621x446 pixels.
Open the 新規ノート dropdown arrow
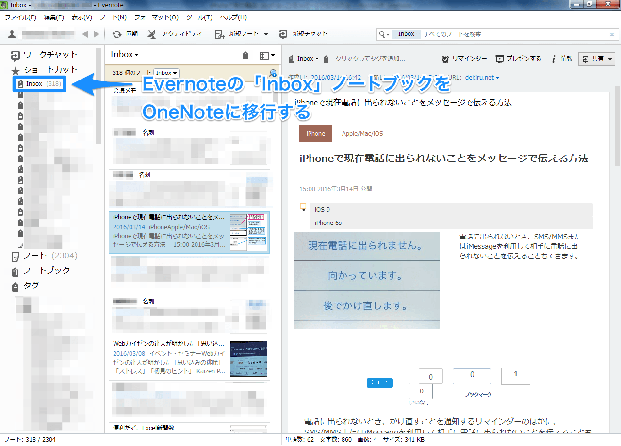(266, 34)
